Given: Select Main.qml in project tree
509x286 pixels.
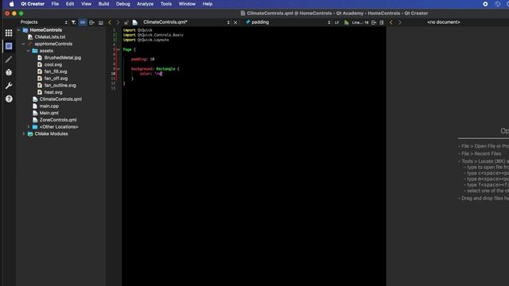Looking at the screenshot, I should pos(49,113).
